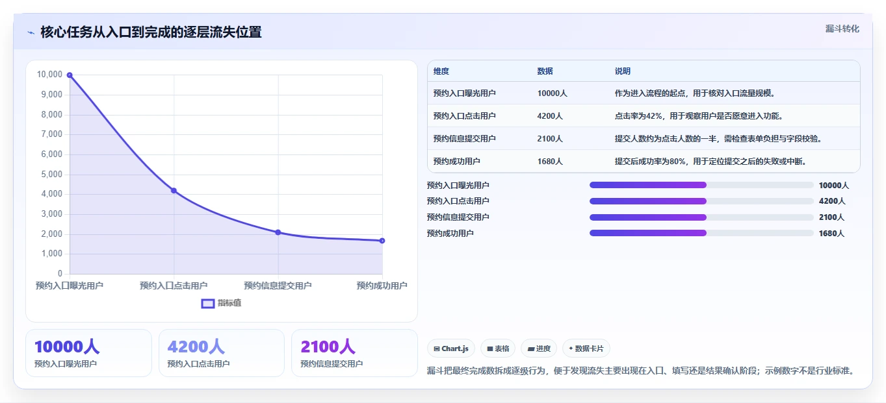
Task: Click 预约入口点击用户 in the table
Action: (x=465, y=116)
